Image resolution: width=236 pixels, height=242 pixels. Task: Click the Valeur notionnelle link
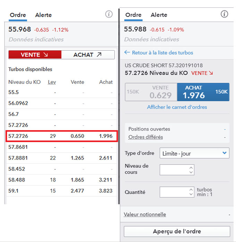pyautogui.click(x=145, y=215)
